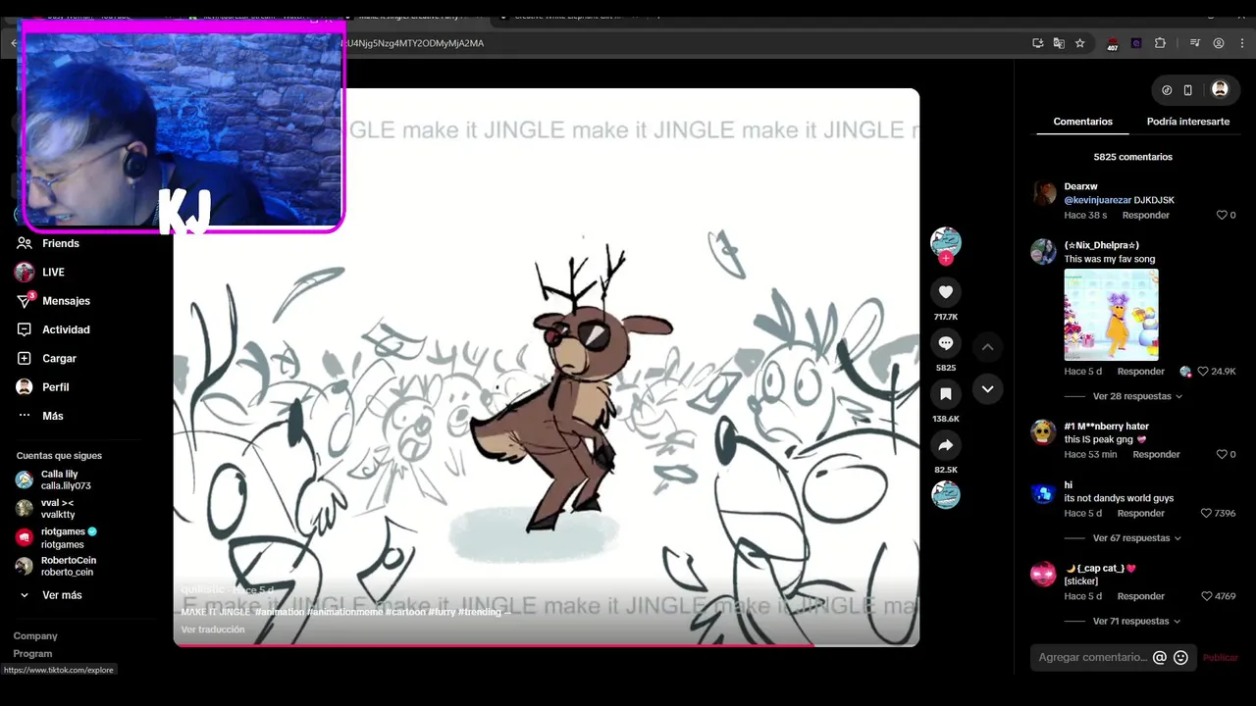Open the Chrome three-dot menu

tap(1242, 43)
